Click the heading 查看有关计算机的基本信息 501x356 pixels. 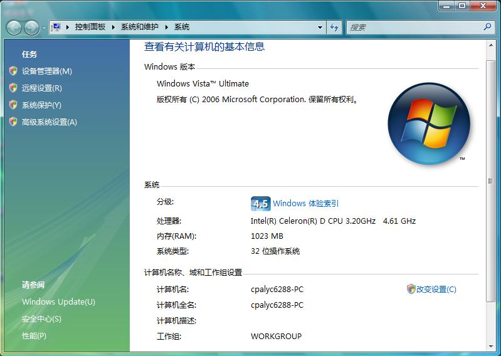pos(204,47)
